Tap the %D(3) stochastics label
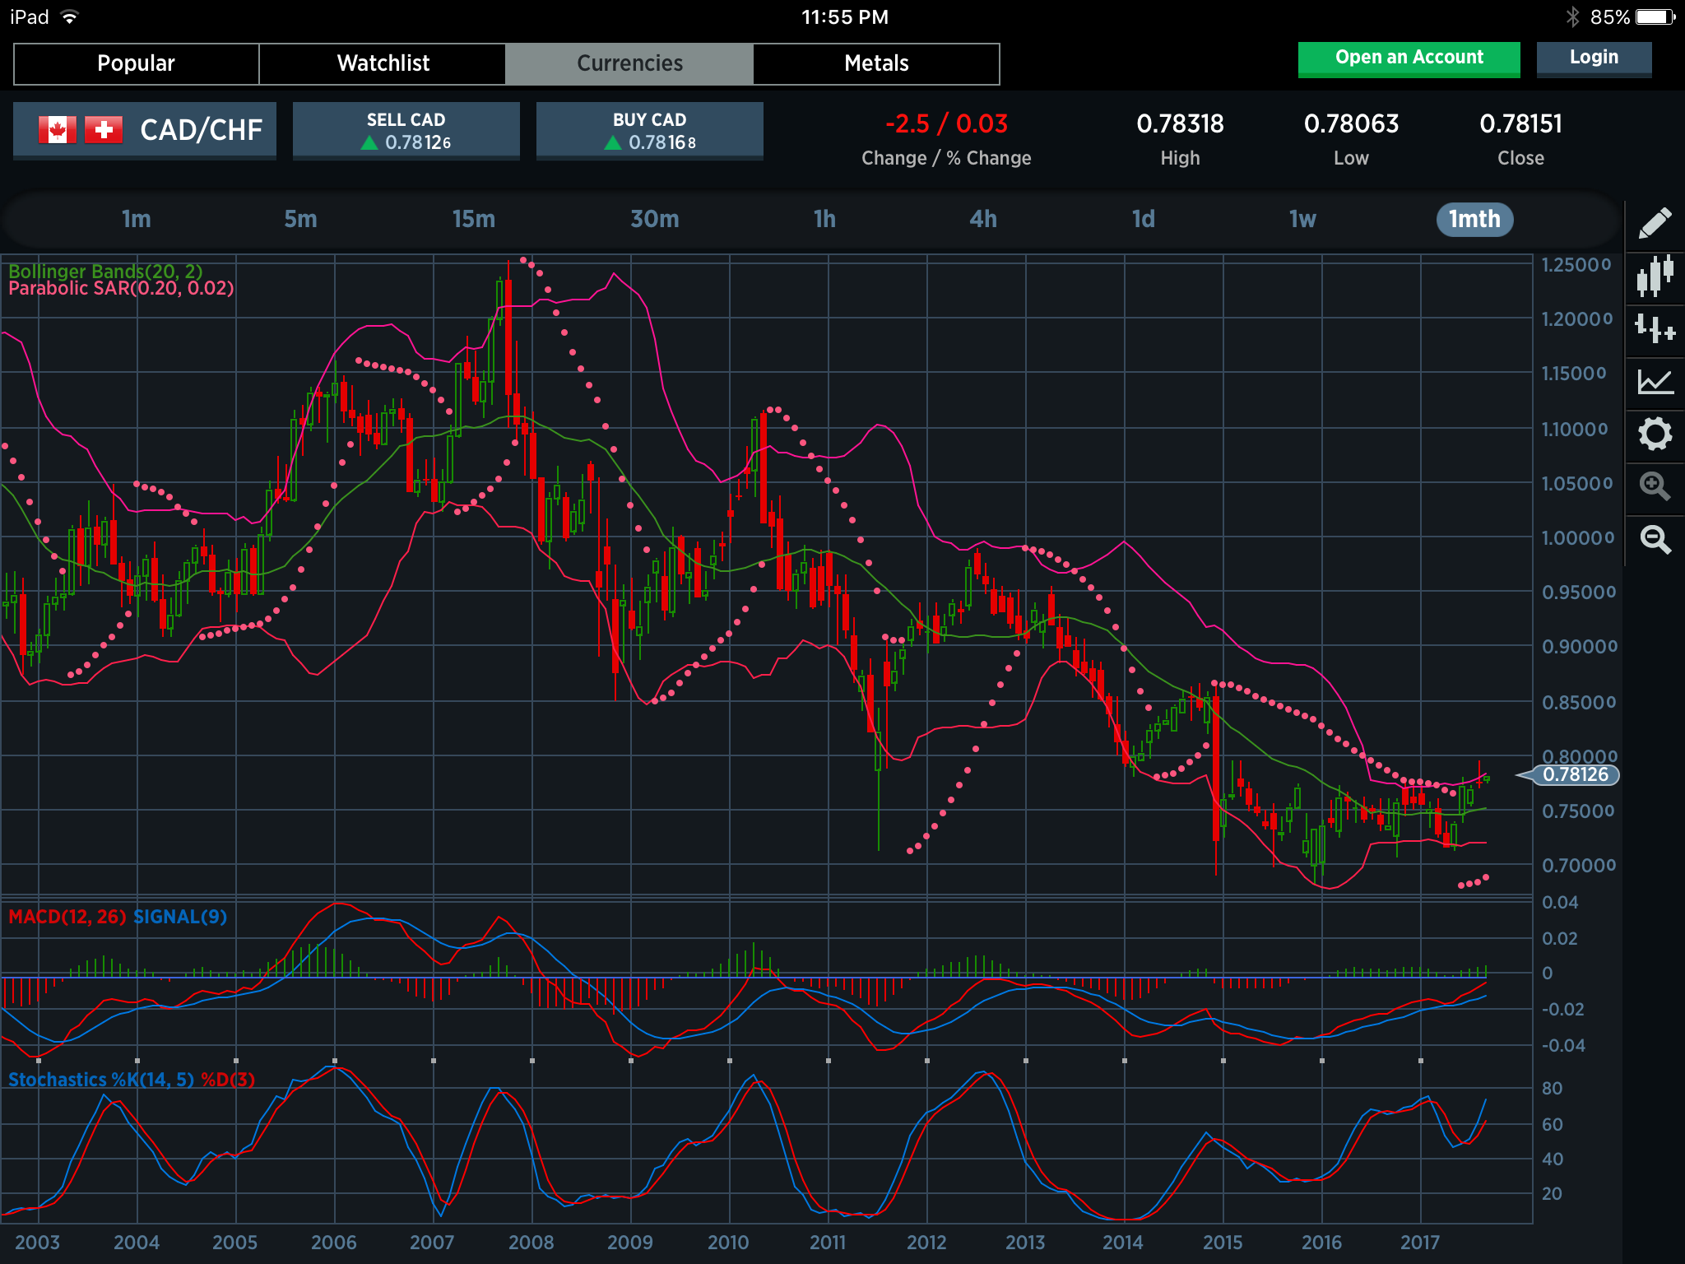This screenshot has height=1264, width=1685. coord(228,1080)
